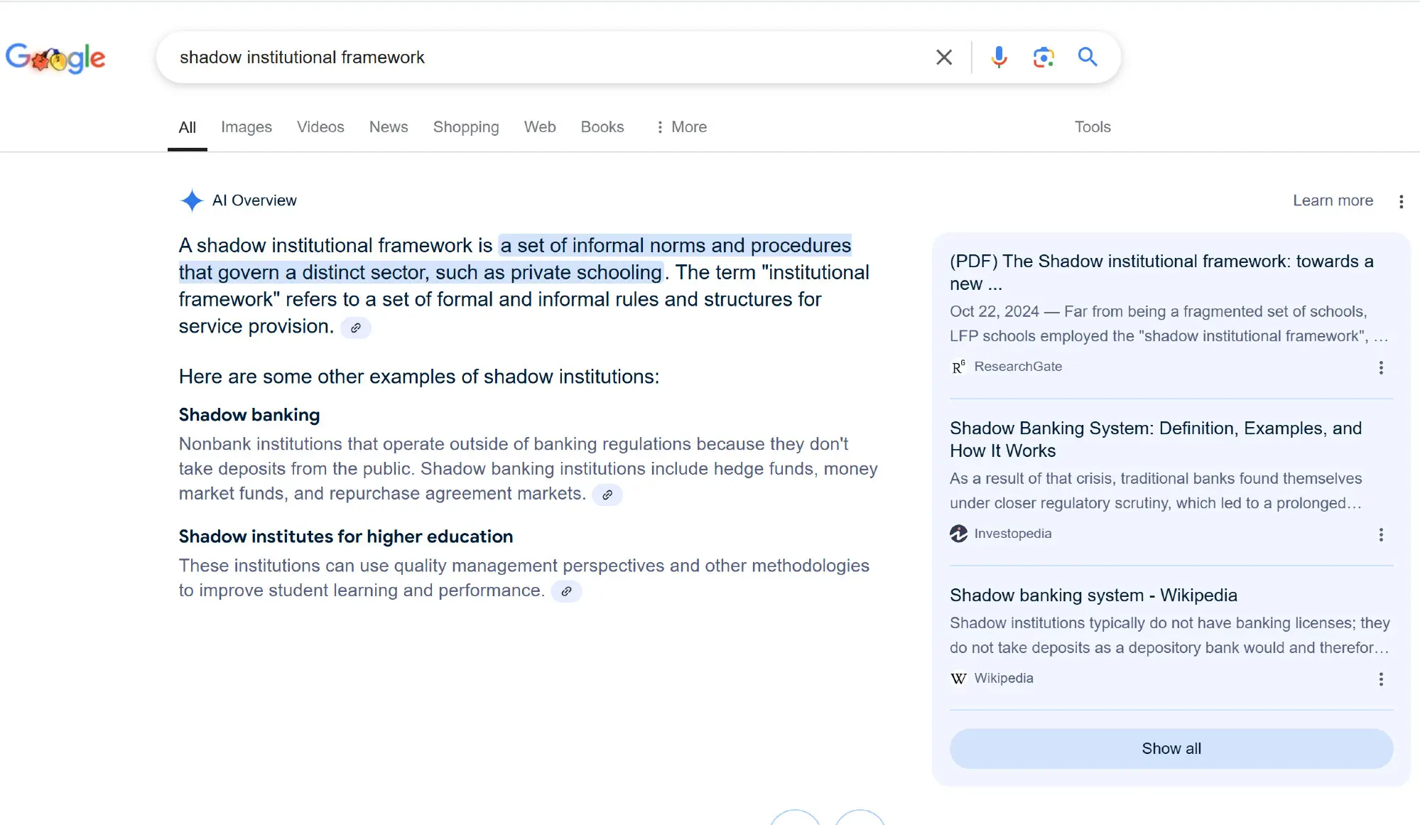This screenshot has height=825, width=1420.
Task: Open AI Overview three-dot options menu
Action: 1401,201
